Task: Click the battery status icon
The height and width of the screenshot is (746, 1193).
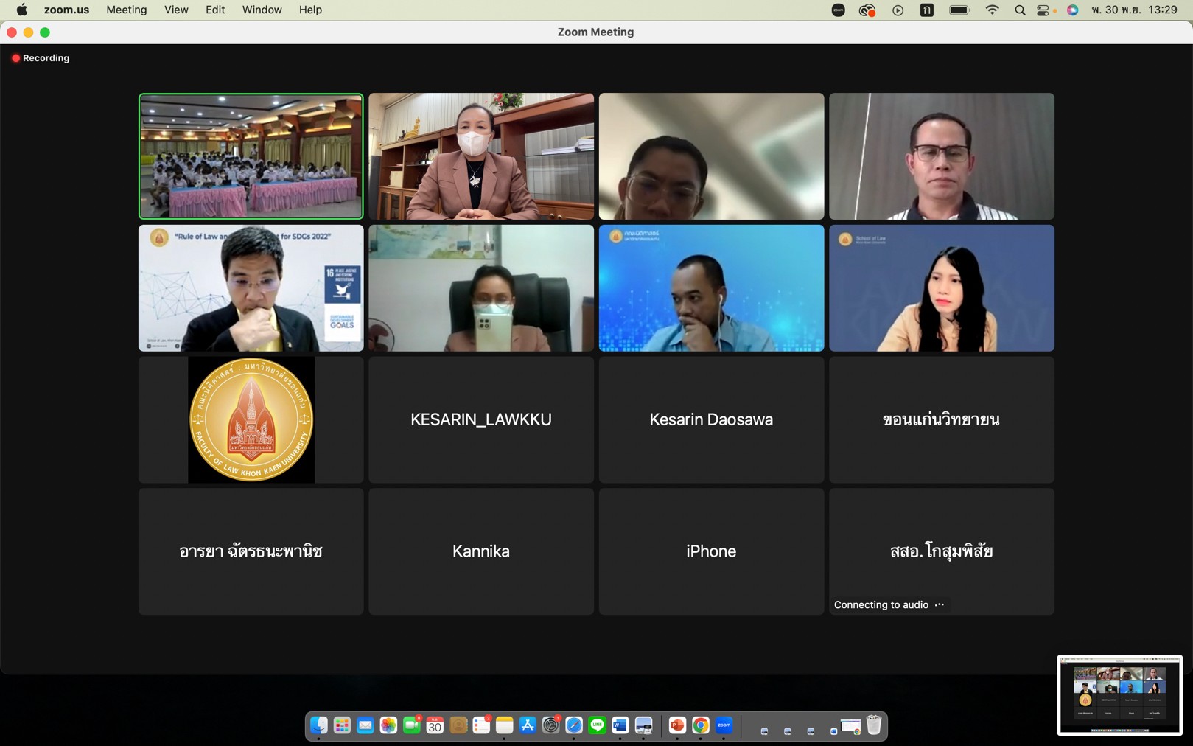Action: [x=959, y=10]
